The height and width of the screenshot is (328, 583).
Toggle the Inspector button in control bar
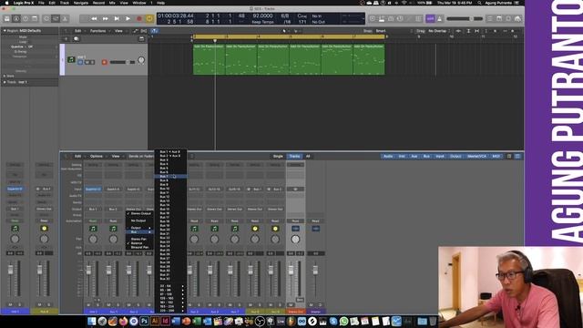point(16,18)
